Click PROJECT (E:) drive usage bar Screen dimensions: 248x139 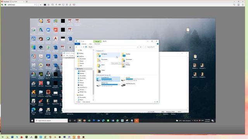pos(110,85)
